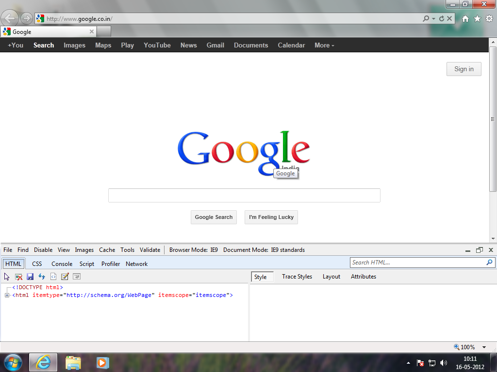Open the zoom level dropdown arrow
This screenshot has height=372, width=497.
[x=484, y=347]
